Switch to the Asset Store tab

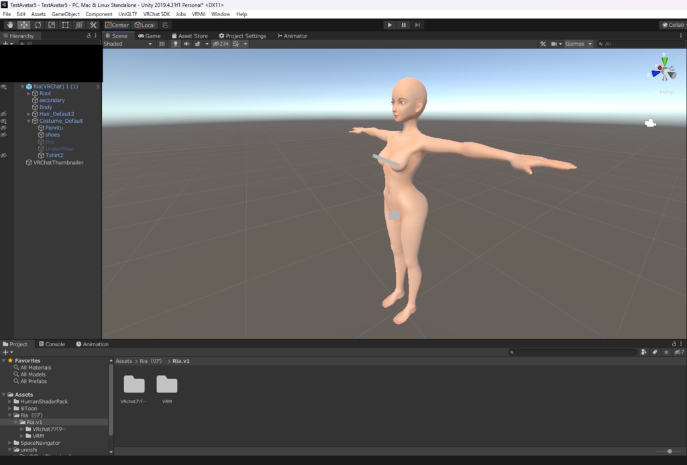(x=190, y=36)
